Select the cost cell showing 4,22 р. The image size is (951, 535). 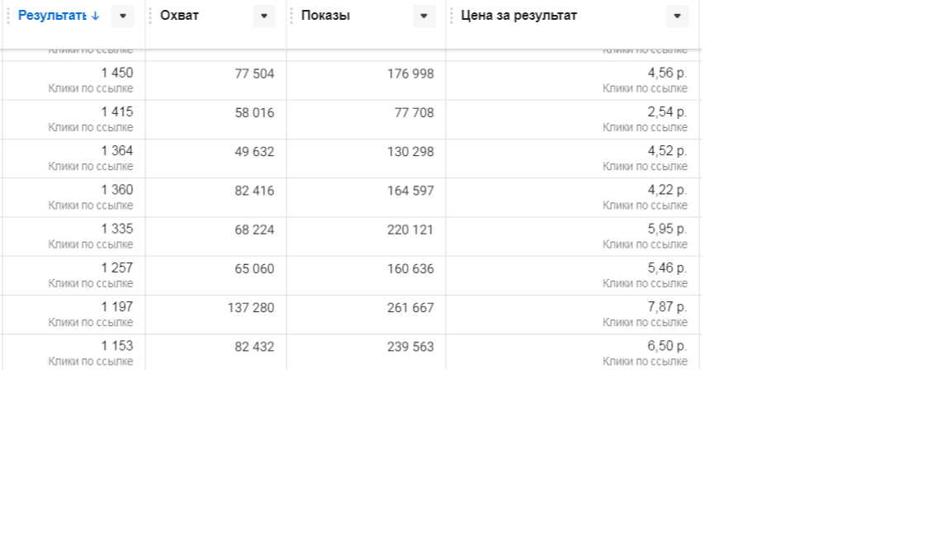(x=573, y=197)
